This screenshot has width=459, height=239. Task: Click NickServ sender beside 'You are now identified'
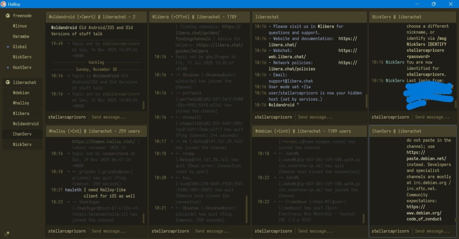pos(394,62)
